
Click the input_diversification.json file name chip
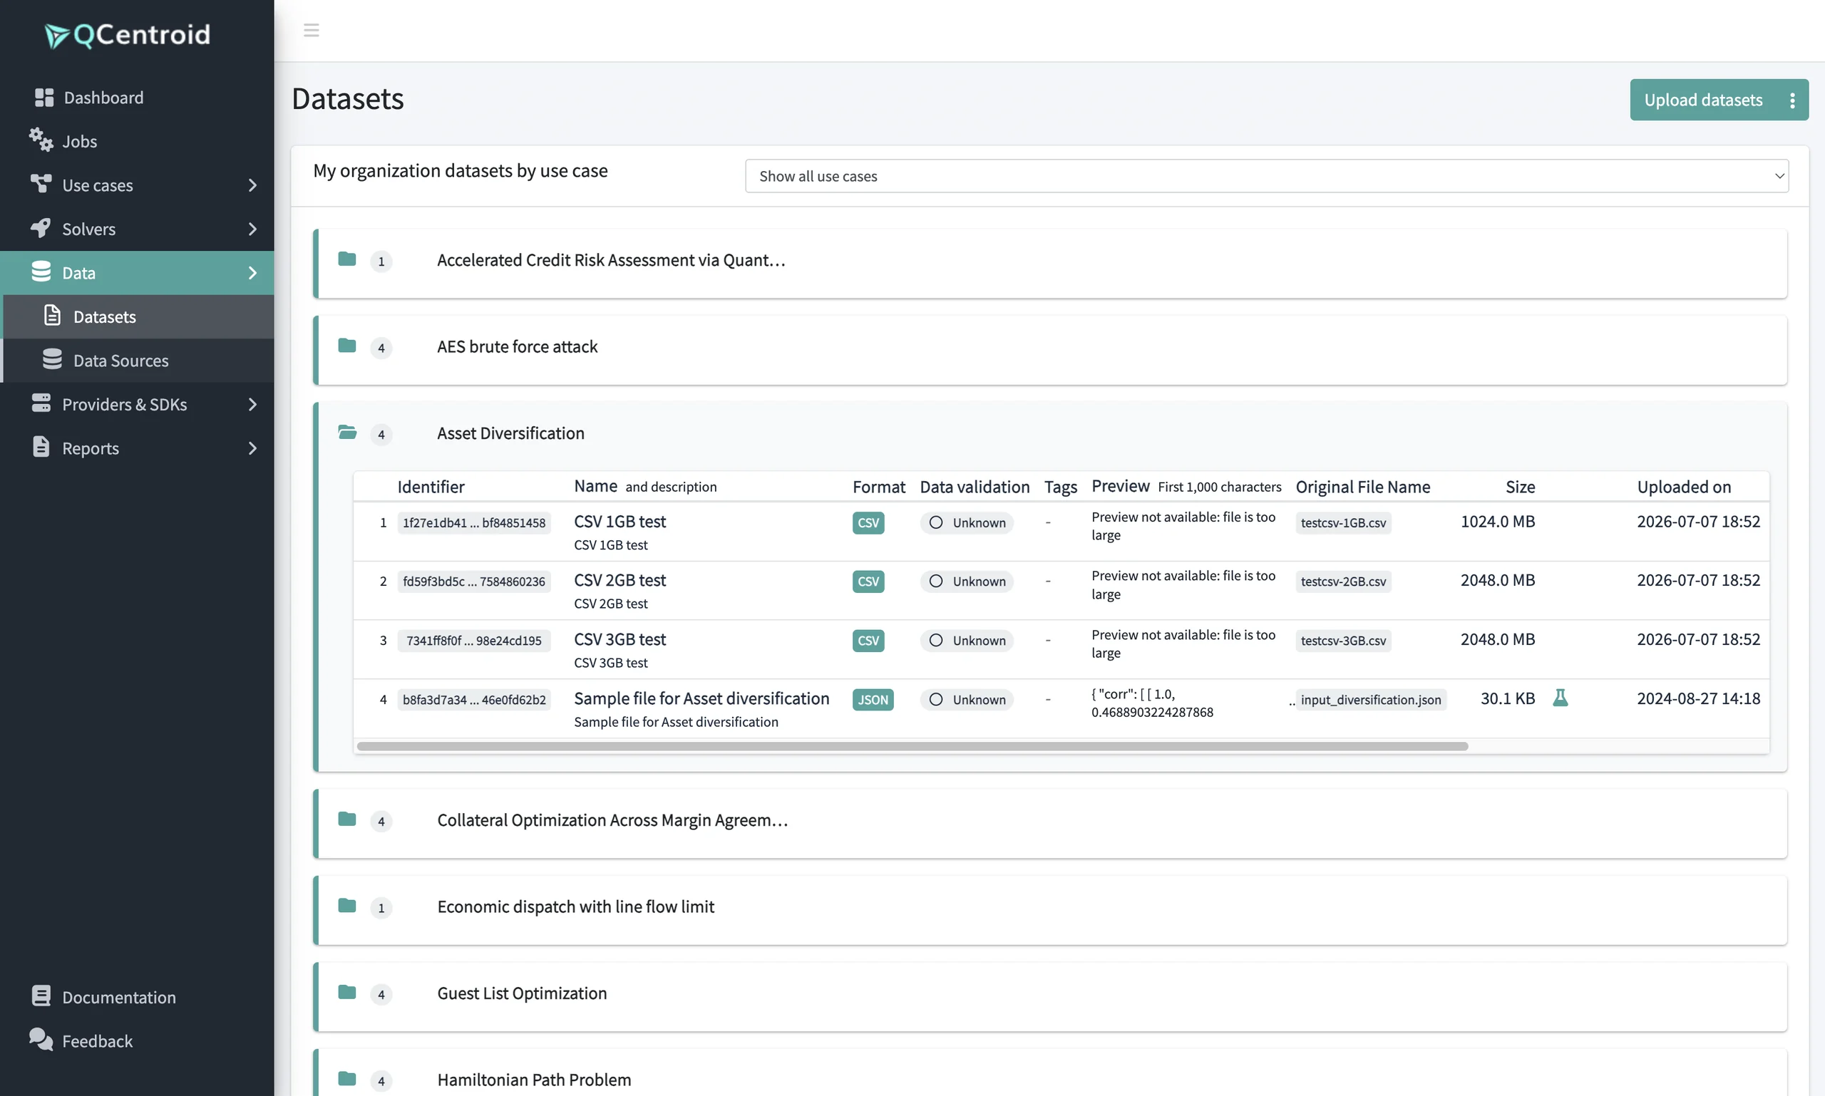[1371, 699]
